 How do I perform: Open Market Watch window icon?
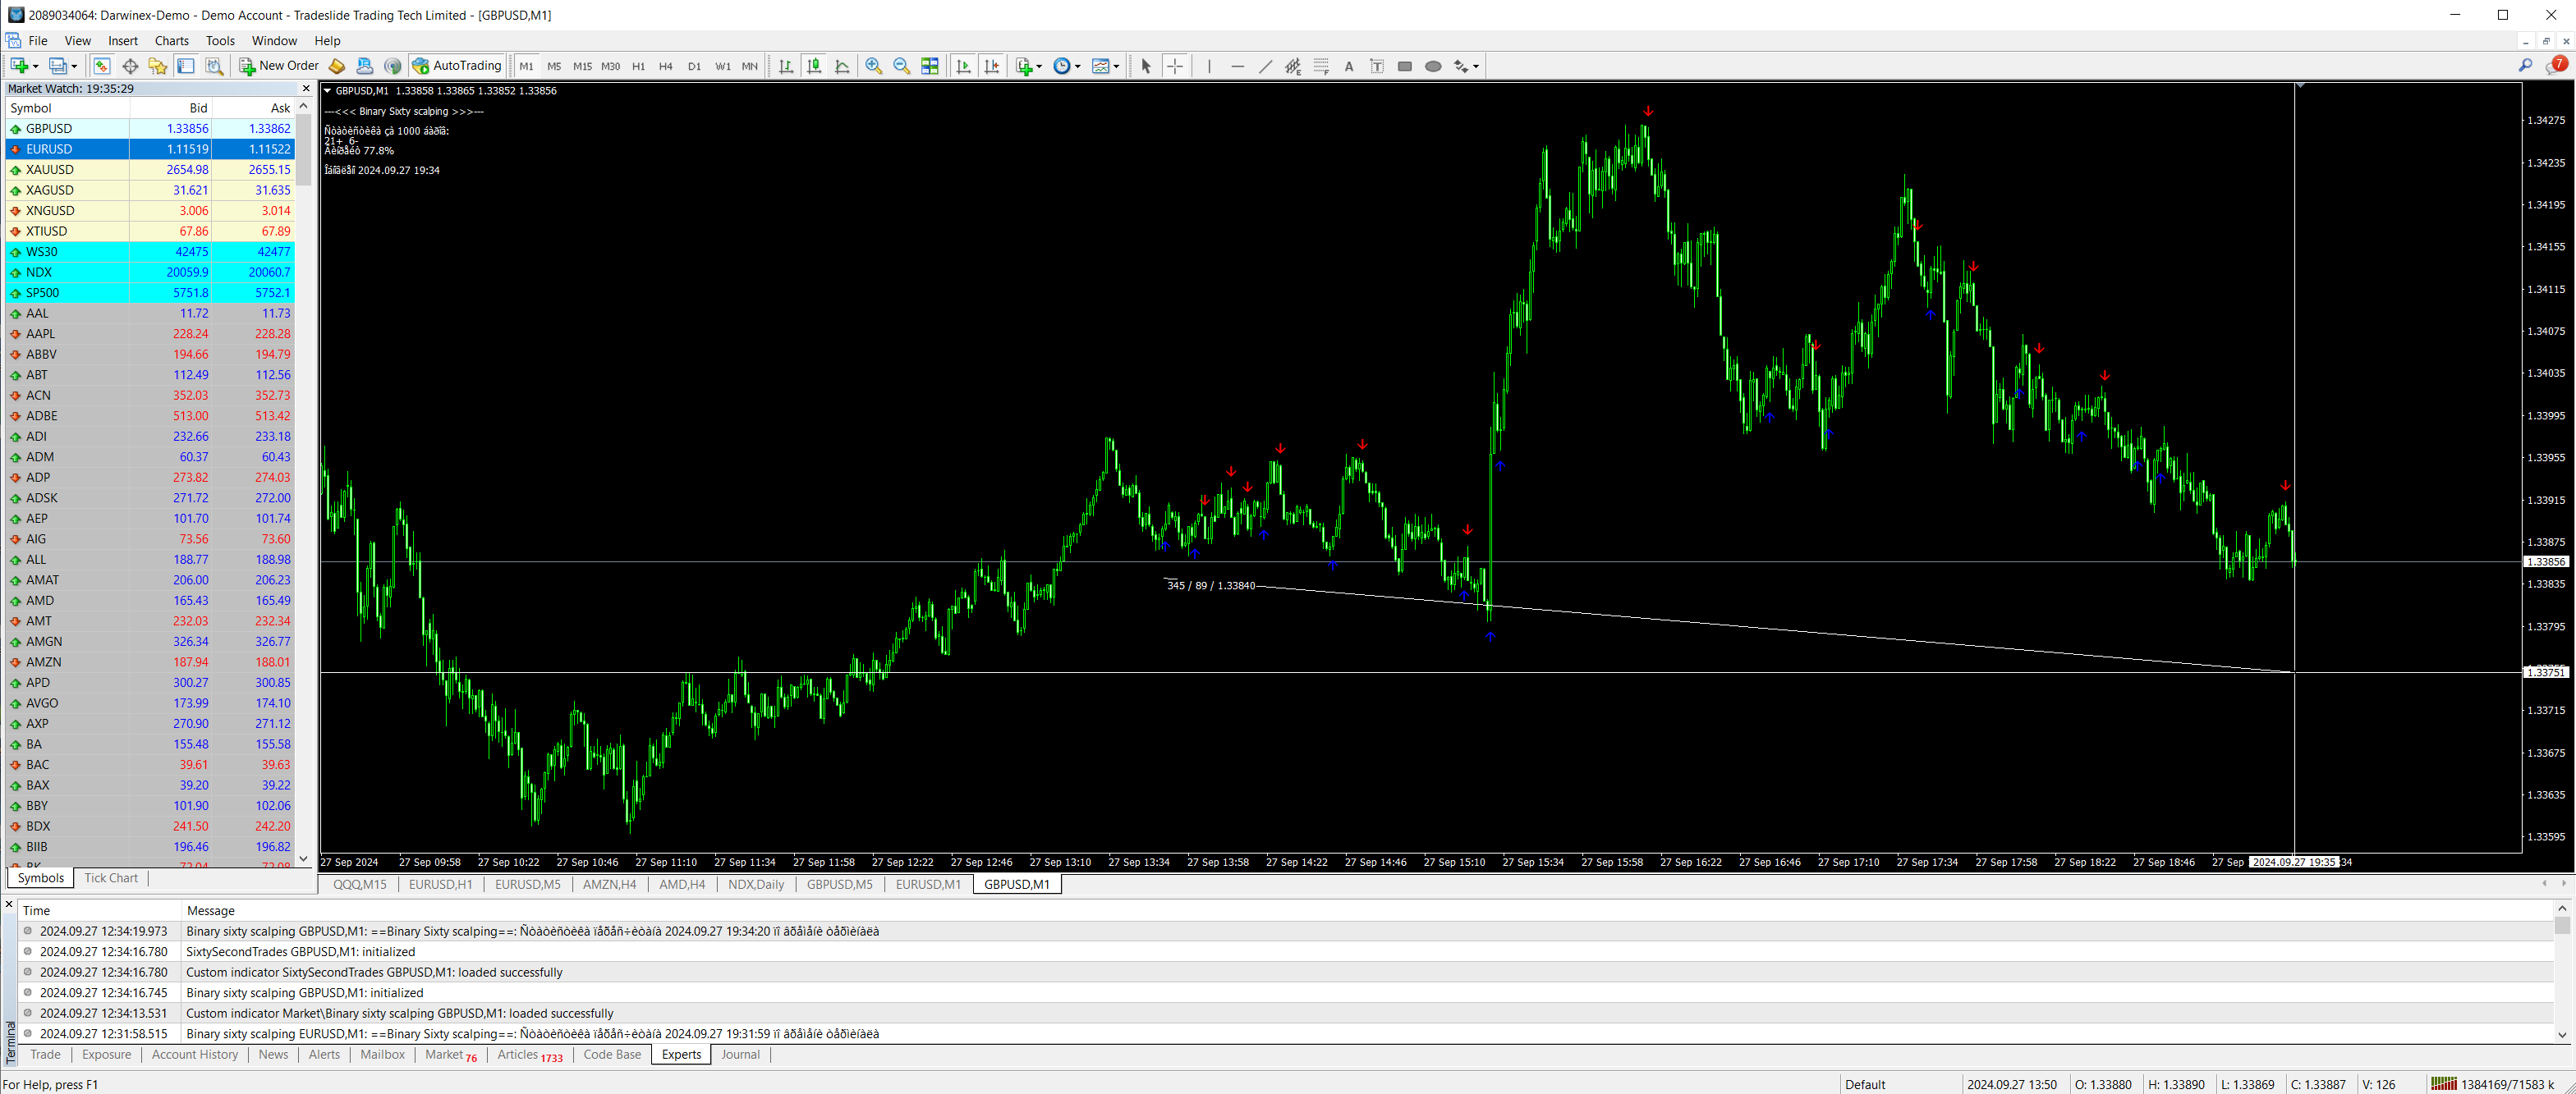pos(102,66)
